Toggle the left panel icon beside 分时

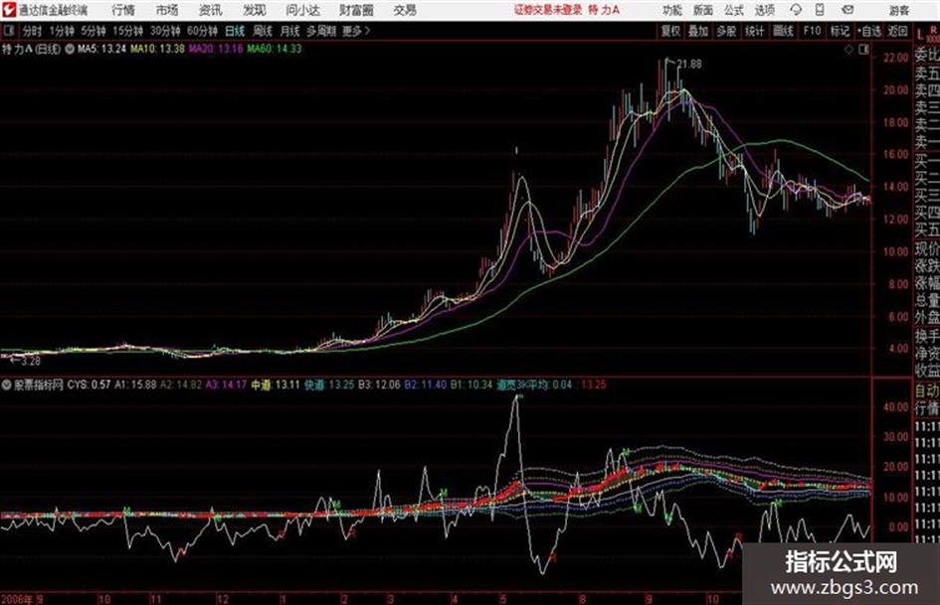pos(8,31)
